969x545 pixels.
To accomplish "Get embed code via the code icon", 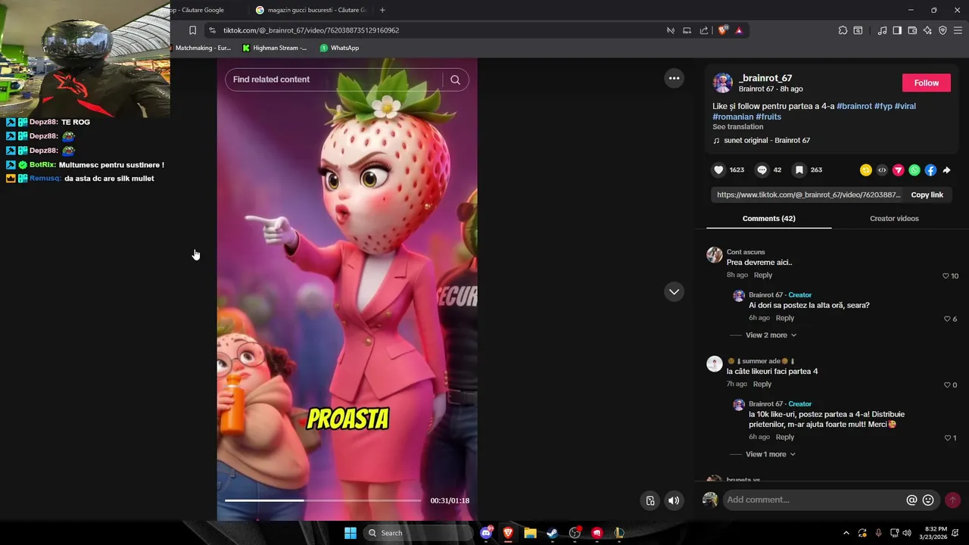I will point(882,170).
